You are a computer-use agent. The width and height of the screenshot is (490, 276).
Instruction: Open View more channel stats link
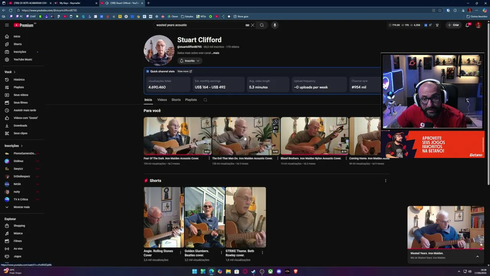pyautogui.click(x=185, y=71)
